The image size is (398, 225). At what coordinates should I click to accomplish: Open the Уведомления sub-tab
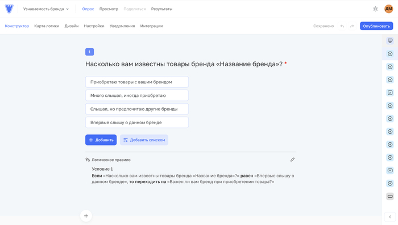click(122, 26)
